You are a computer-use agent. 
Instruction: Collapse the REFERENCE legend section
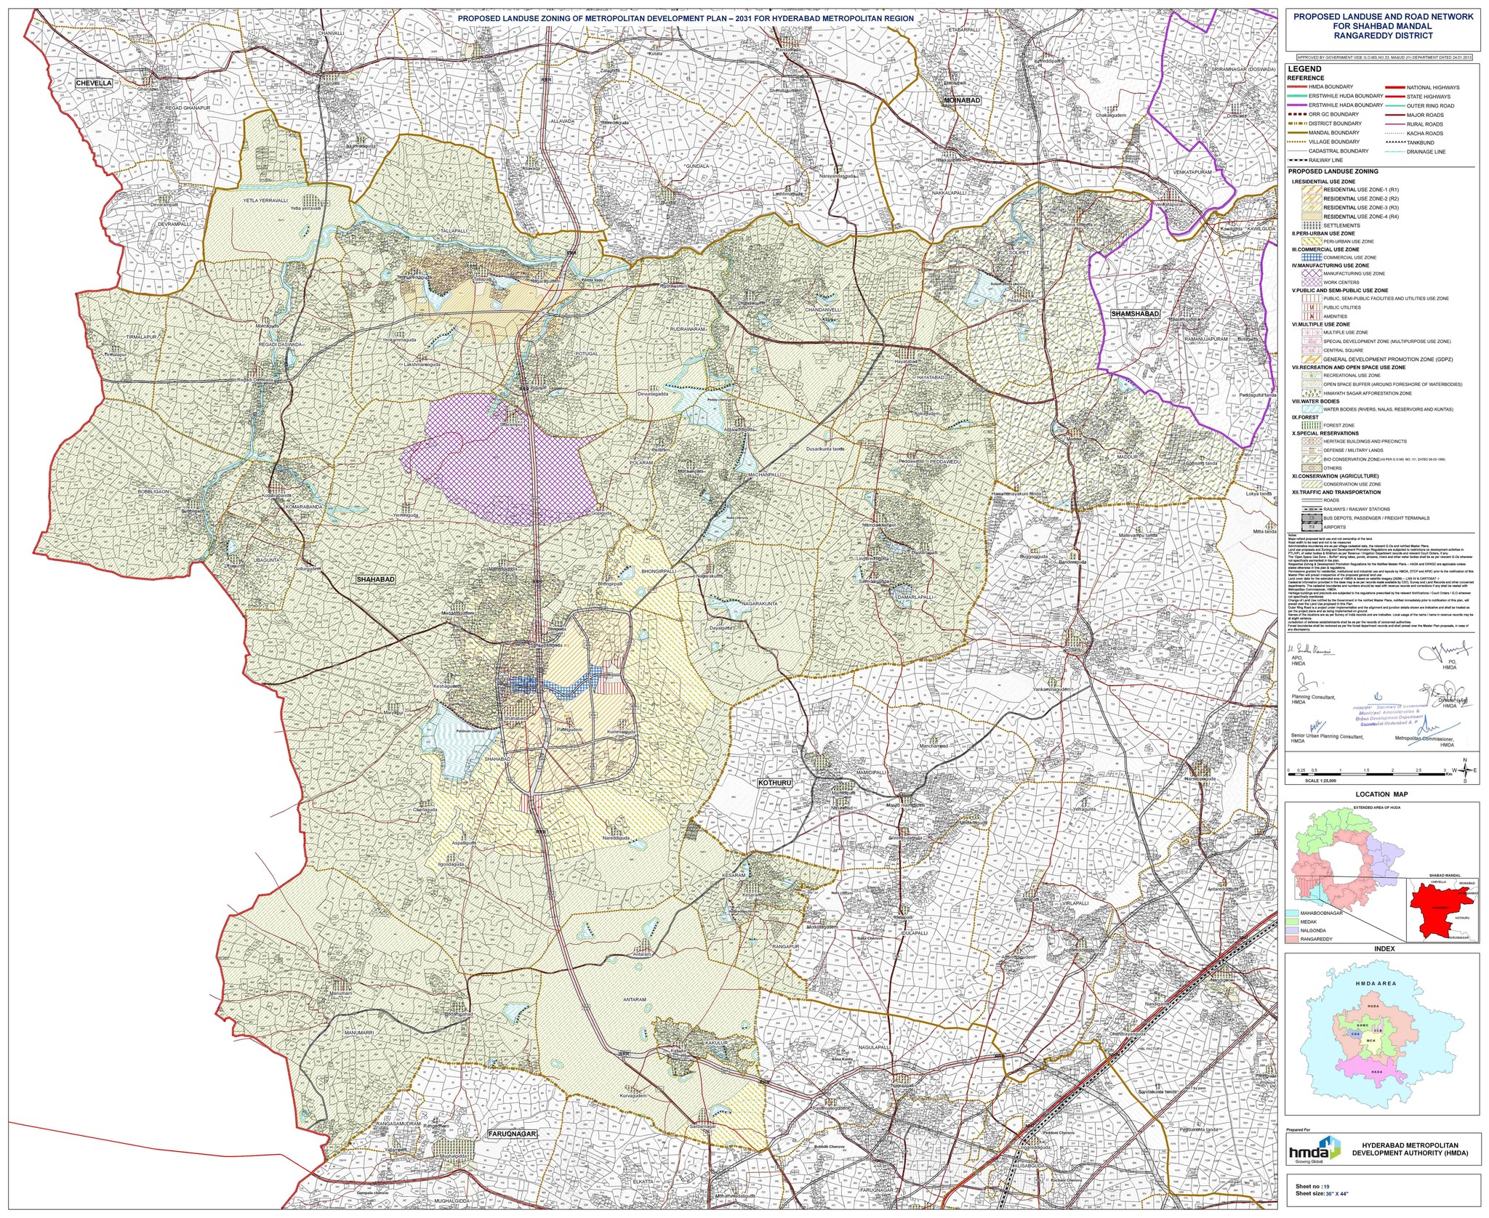pyautogui.click(x=1307, y=78)
